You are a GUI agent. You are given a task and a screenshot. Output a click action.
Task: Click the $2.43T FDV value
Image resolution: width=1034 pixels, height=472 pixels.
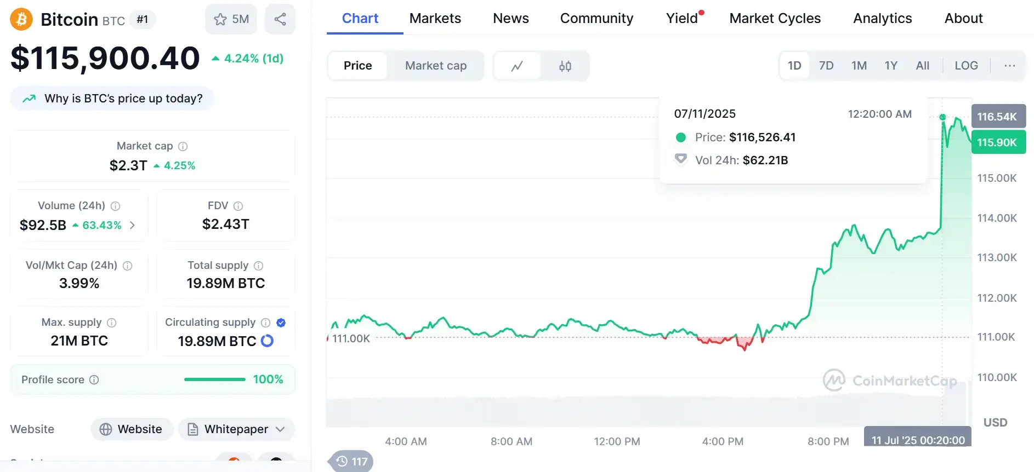pyautogui.click(x=225, y=225)
